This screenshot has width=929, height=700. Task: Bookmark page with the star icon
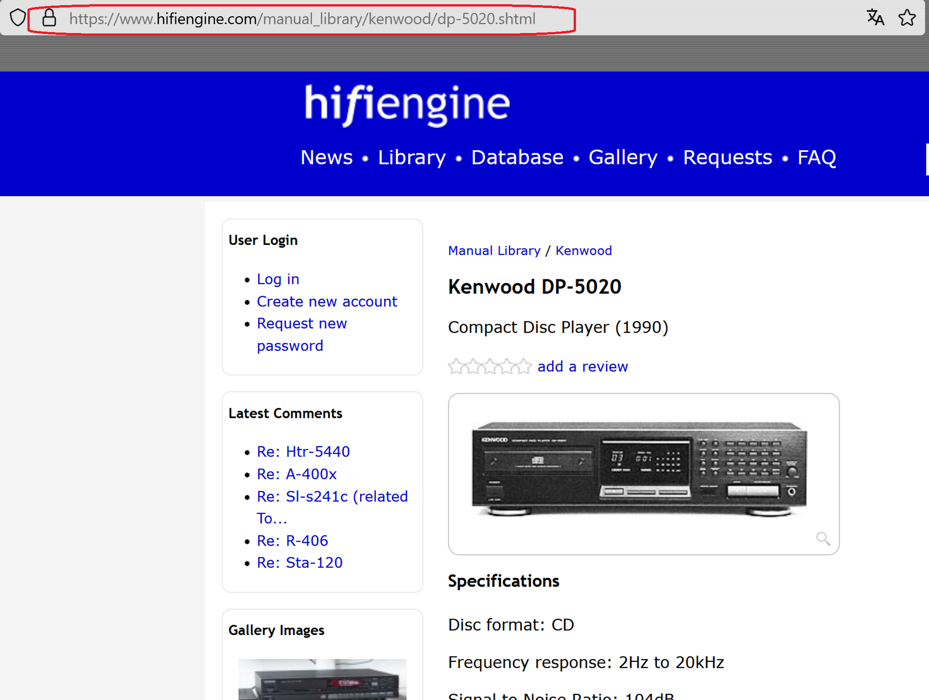click(907, 18)
